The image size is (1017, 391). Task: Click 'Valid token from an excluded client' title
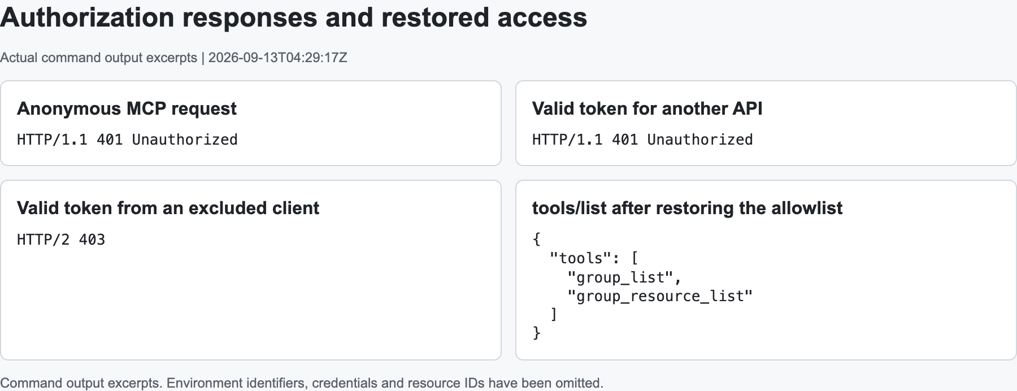[168, 208]
